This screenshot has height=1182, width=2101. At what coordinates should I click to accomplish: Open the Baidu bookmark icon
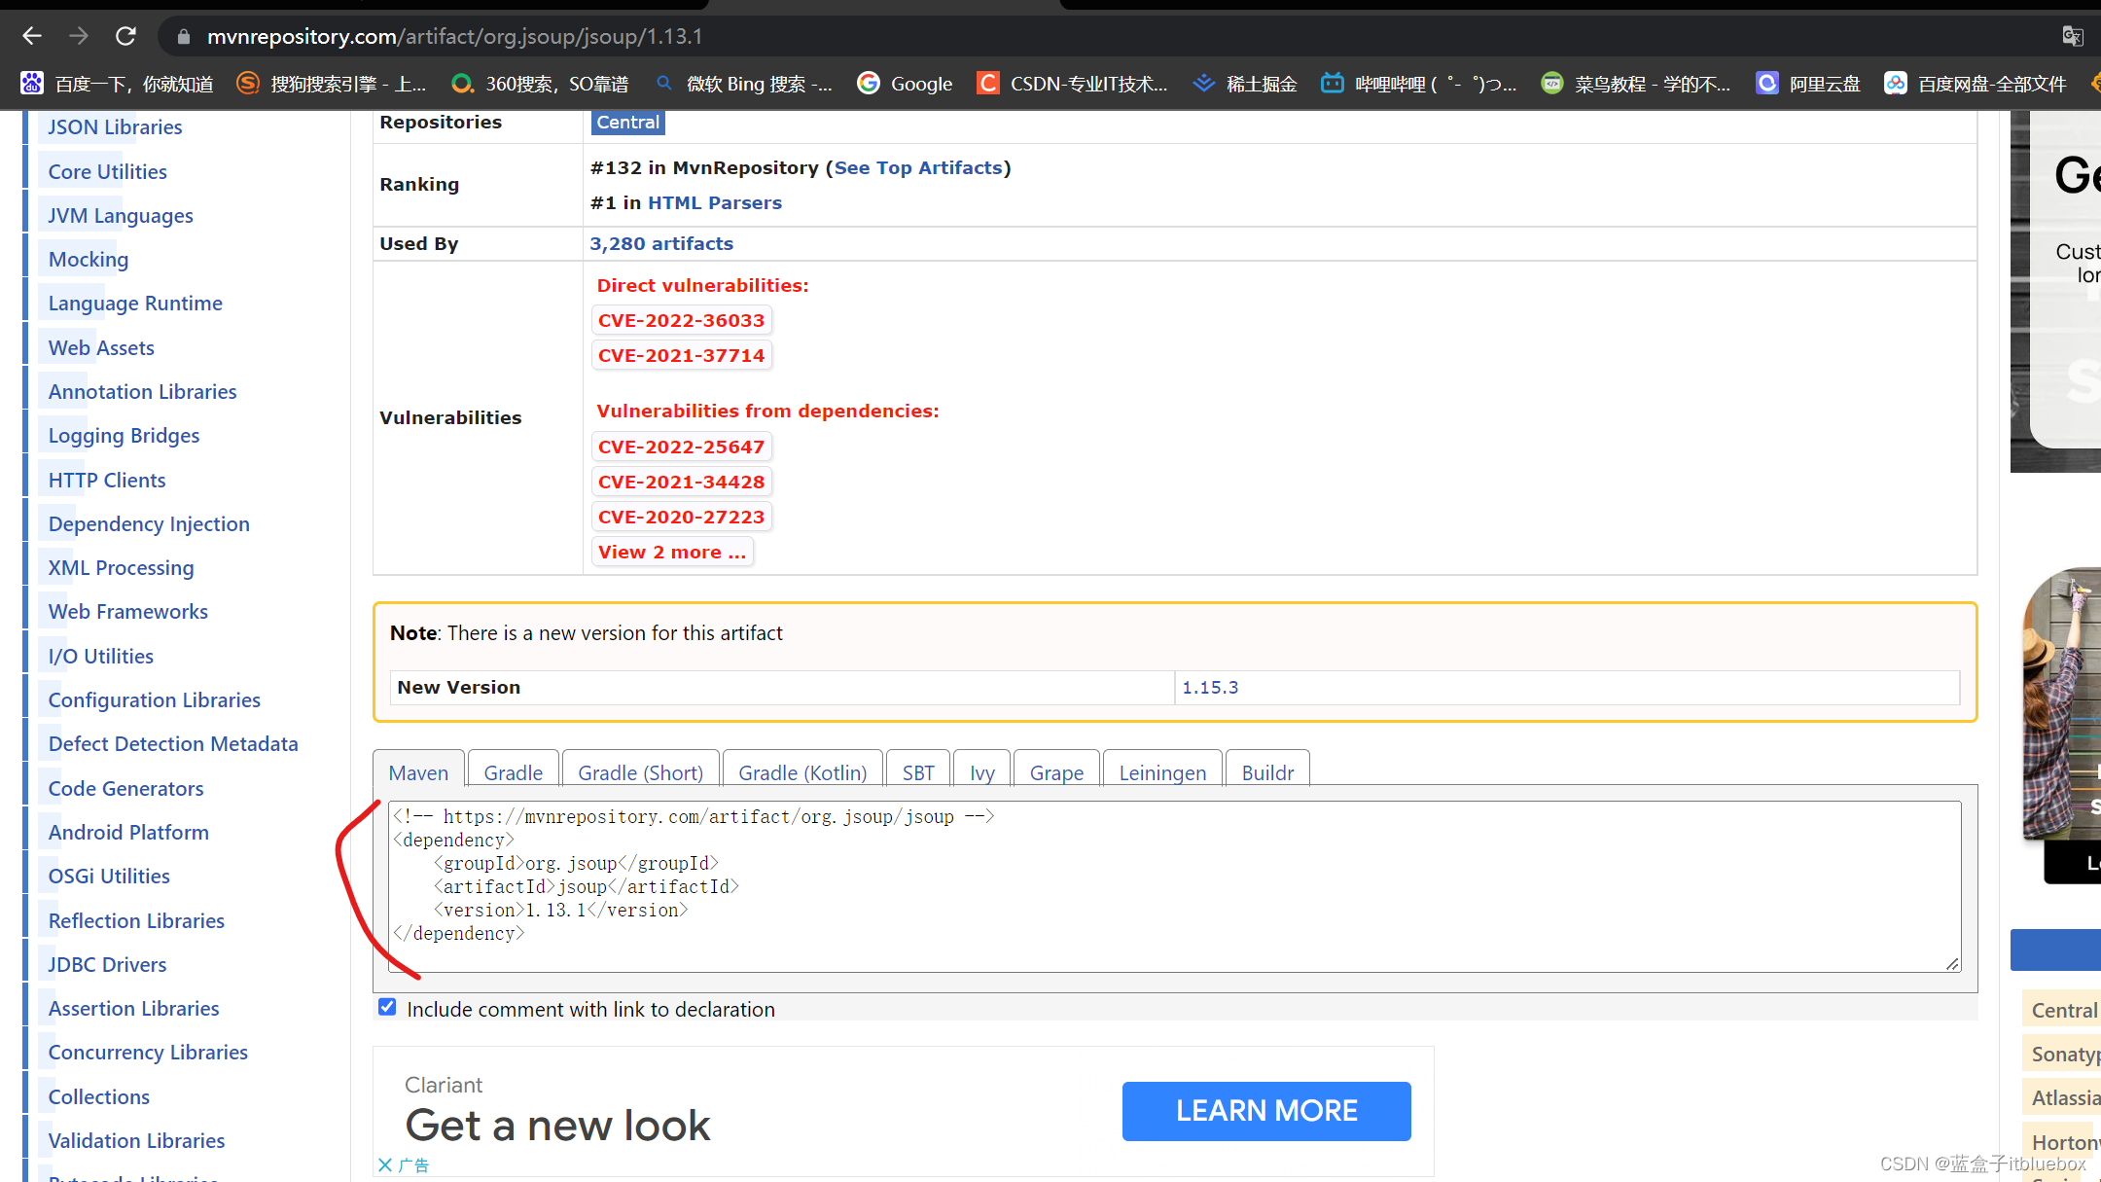32,84
